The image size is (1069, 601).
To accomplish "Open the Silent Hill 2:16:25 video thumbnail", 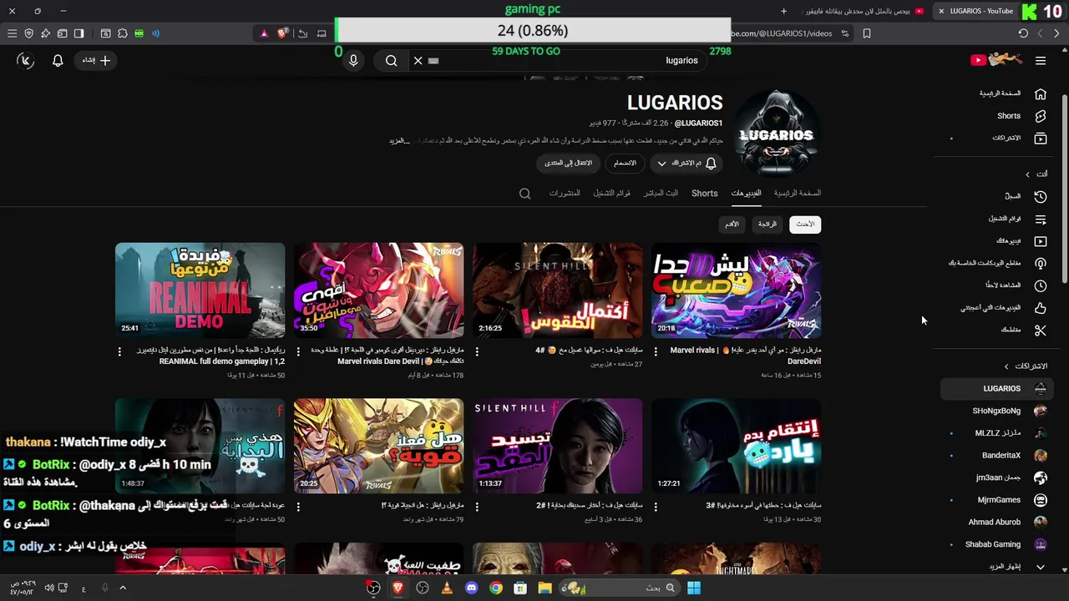I will pyautogui.click(x=558, y=290).
